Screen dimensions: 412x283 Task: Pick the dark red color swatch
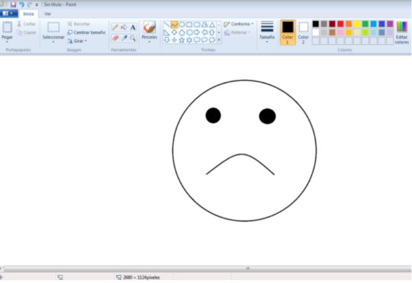pyautogui.click(x=332, y=24)
